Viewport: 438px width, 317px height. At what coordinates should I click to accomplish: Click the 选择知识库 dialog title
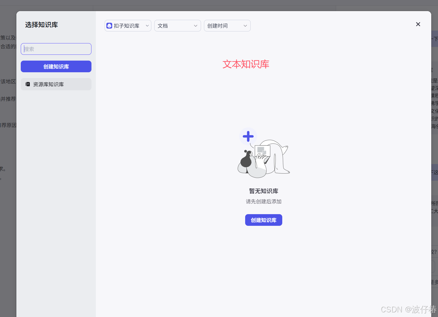pos(41,25)
